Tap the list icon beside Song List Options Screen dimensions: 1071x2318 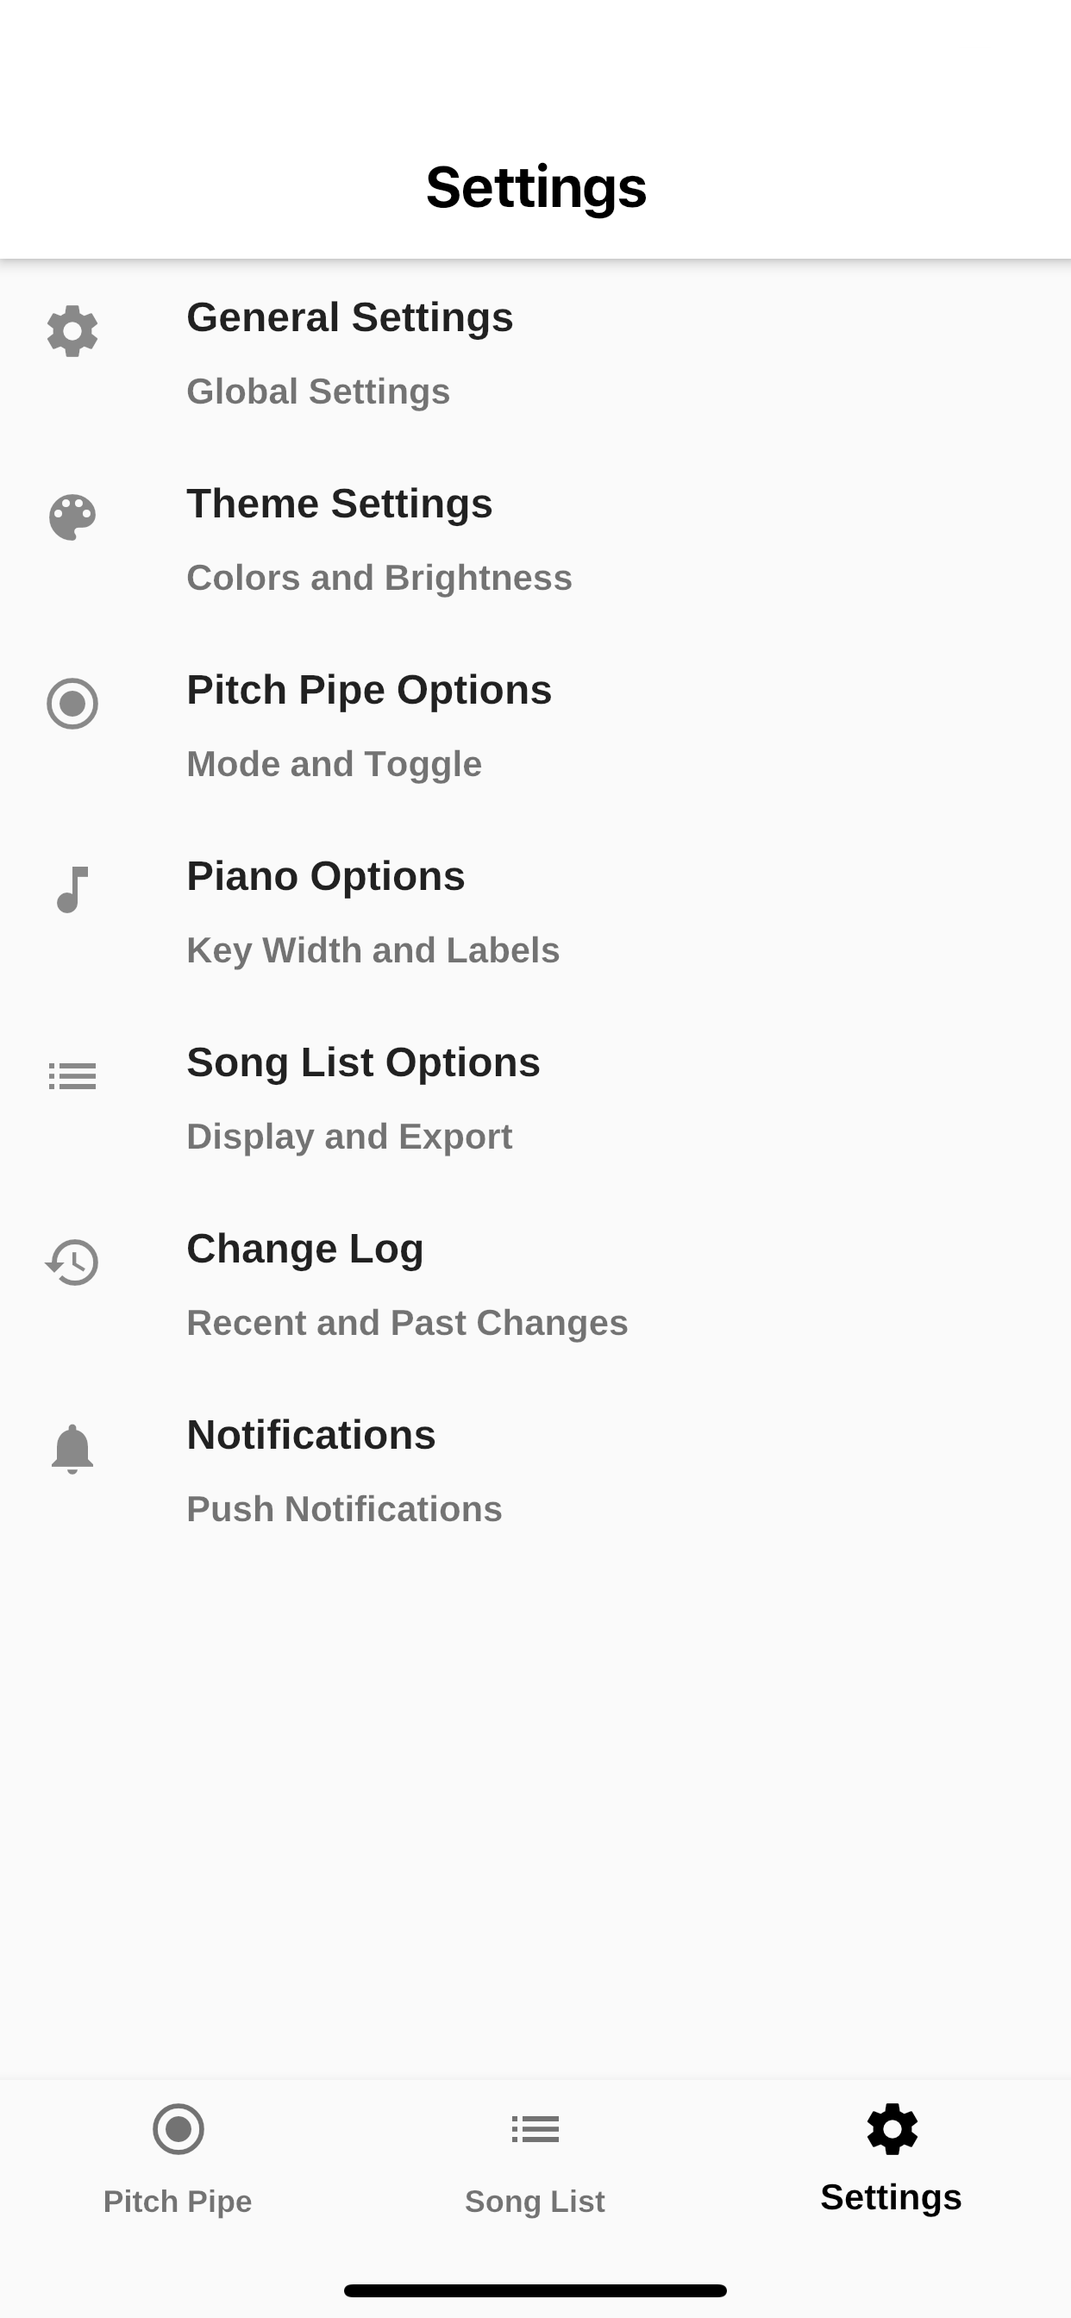72,1076
